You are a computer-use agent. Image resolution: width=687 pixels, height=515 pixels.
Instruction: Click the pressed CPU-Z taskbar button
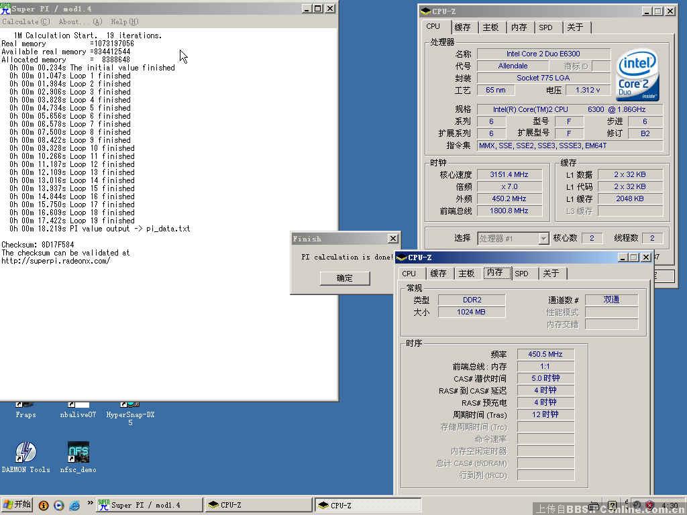tap(368, 505)
